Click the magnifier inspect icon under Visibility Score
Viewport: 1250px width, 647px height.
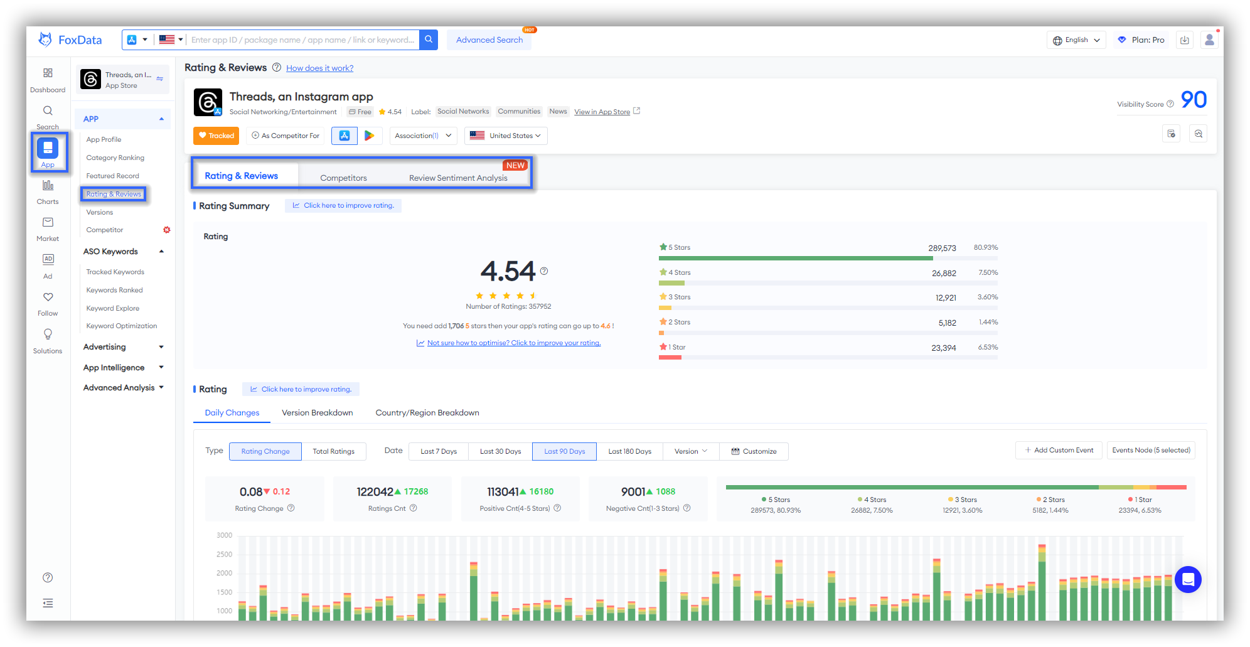[x=1199, y=134]
